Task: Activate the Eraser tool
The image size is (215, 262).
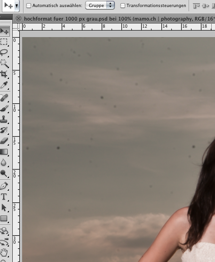Action: click(4, 141)
